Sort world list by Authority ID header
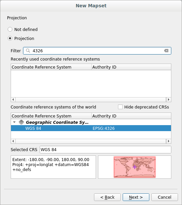The image size is (182, 205). (131, 116)
